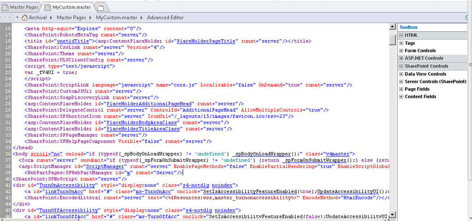Expand the Form Controls group

coord(401,51)
